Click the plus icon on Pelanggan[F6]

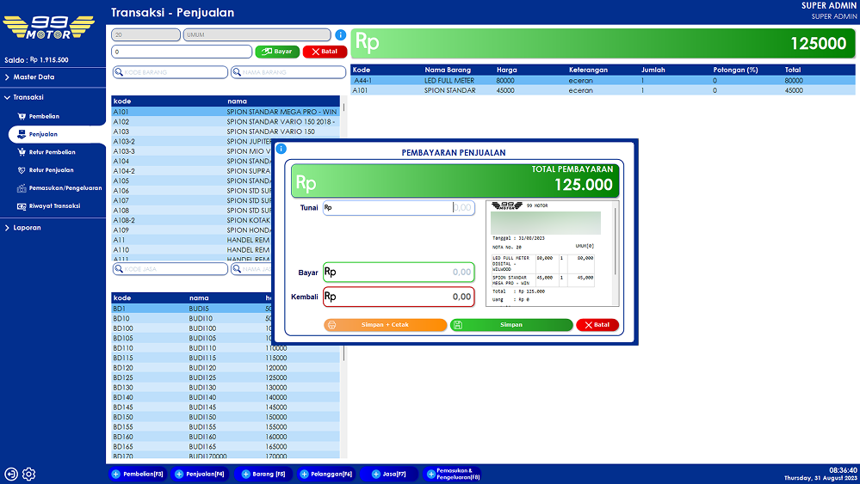pyautogui.click(x=304, y=475)
